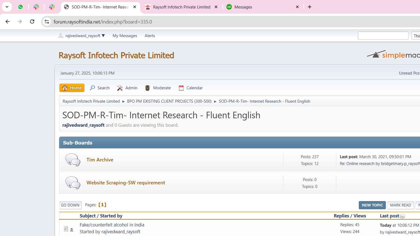Click the Last post sort direction icon

402,216
